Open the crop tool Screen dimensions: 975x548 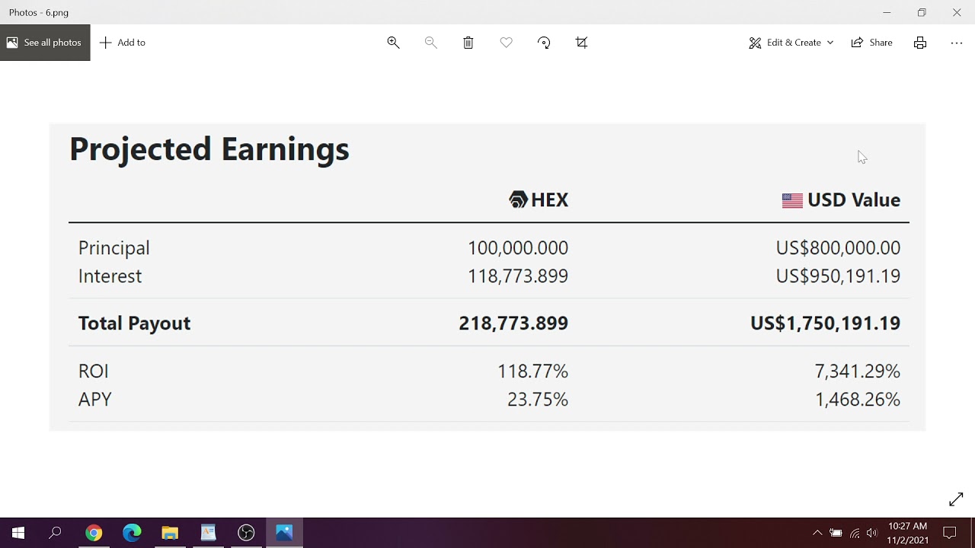coord(582,43)
